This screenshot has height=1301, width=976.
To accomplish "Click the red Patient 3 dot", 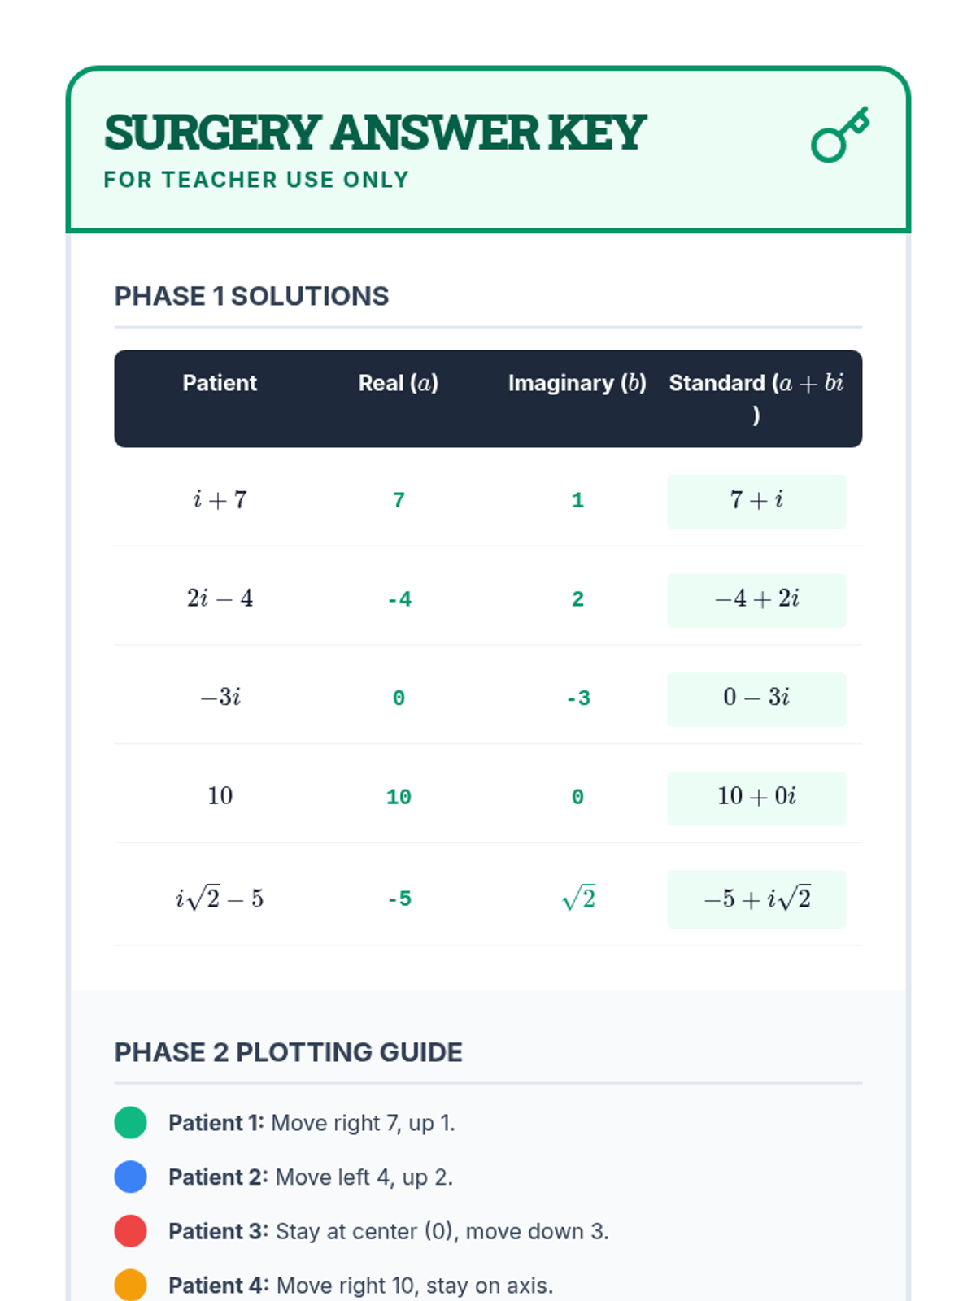I will [x=130, y=1230].
